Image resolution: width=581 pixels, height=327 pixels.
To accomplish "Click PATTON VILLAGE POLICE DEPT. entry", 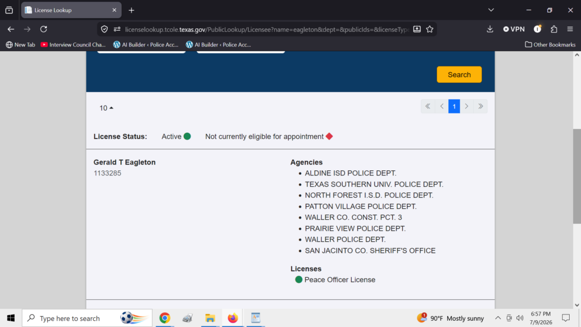I will tap(360, 206).
